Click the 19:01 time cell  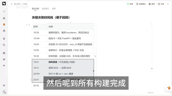(40, 62)
